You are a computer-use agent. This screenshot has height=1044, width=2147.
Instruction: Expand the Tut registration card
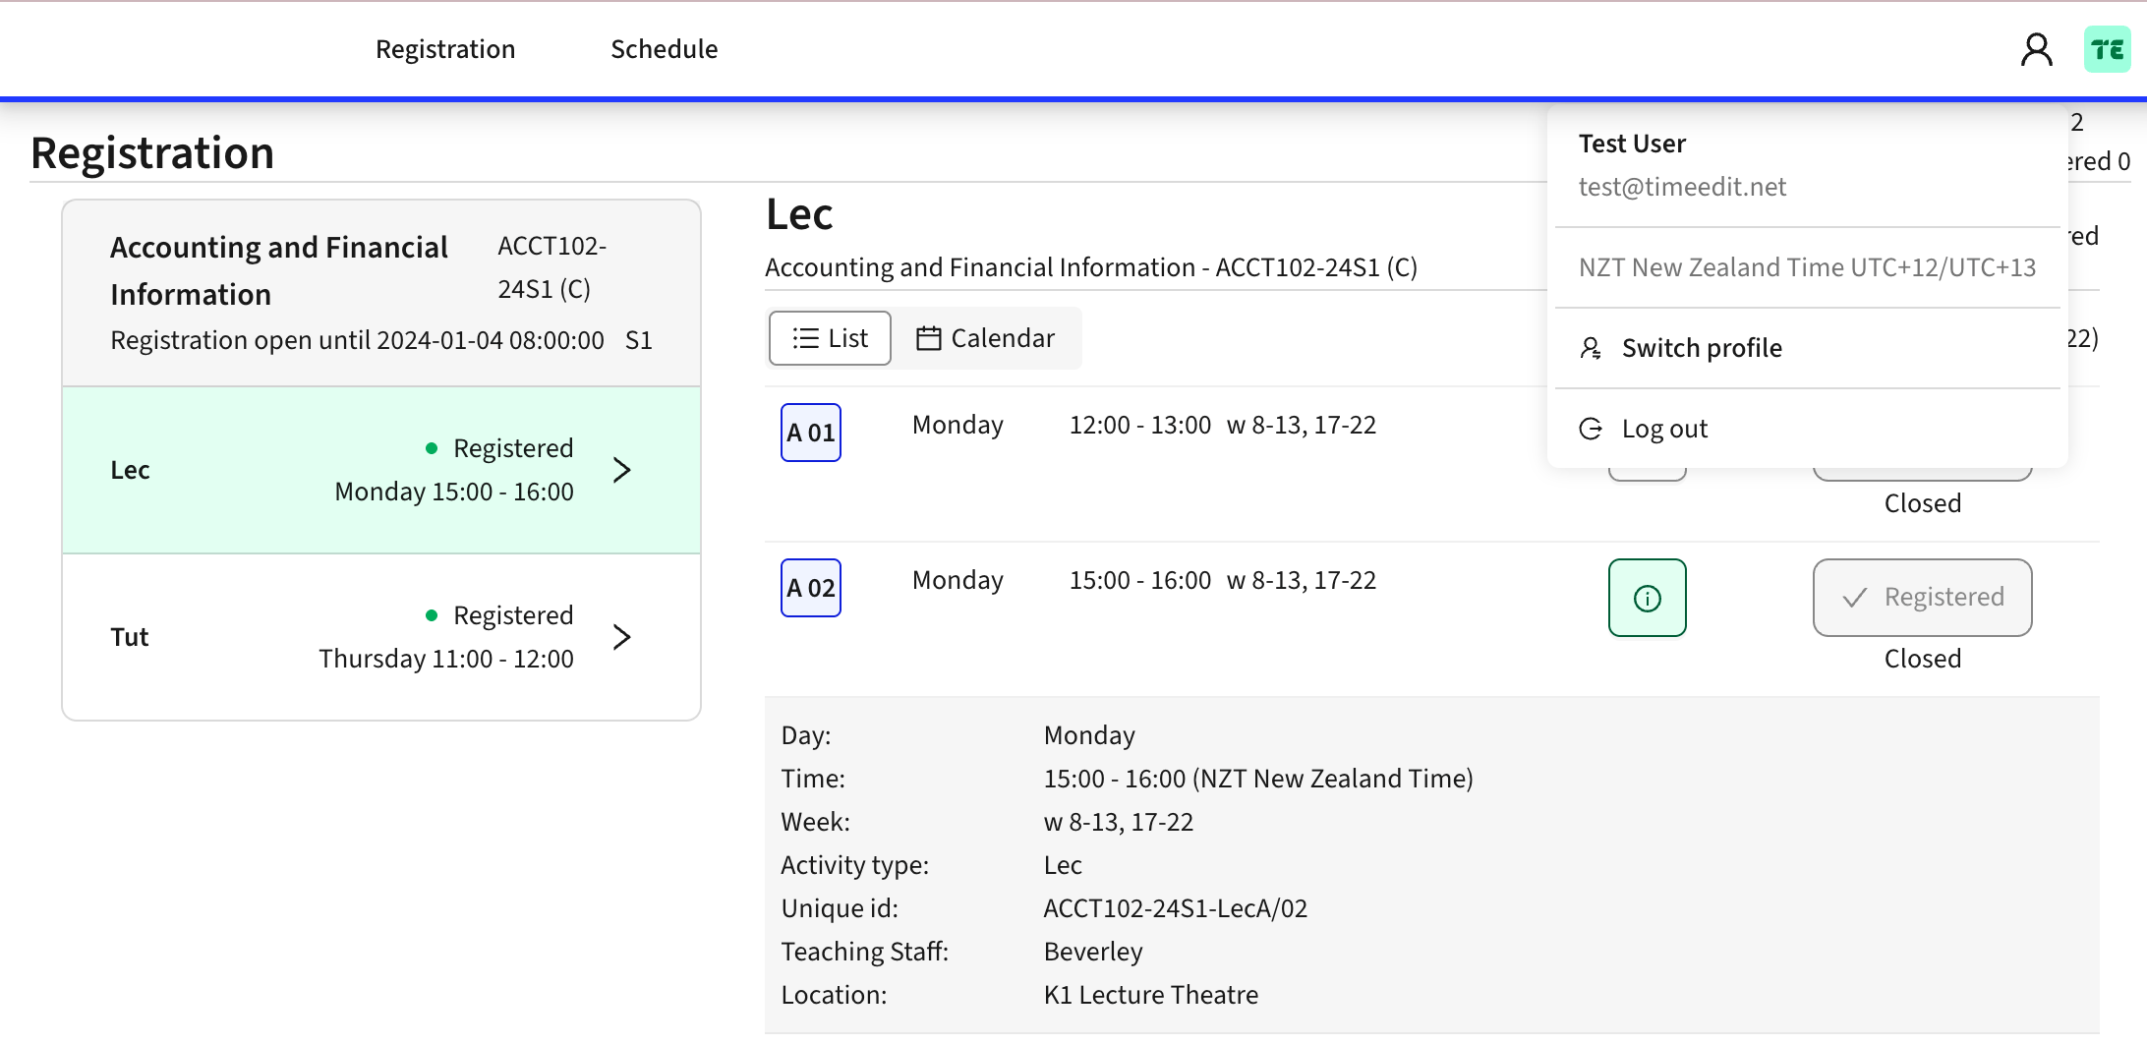622,636
